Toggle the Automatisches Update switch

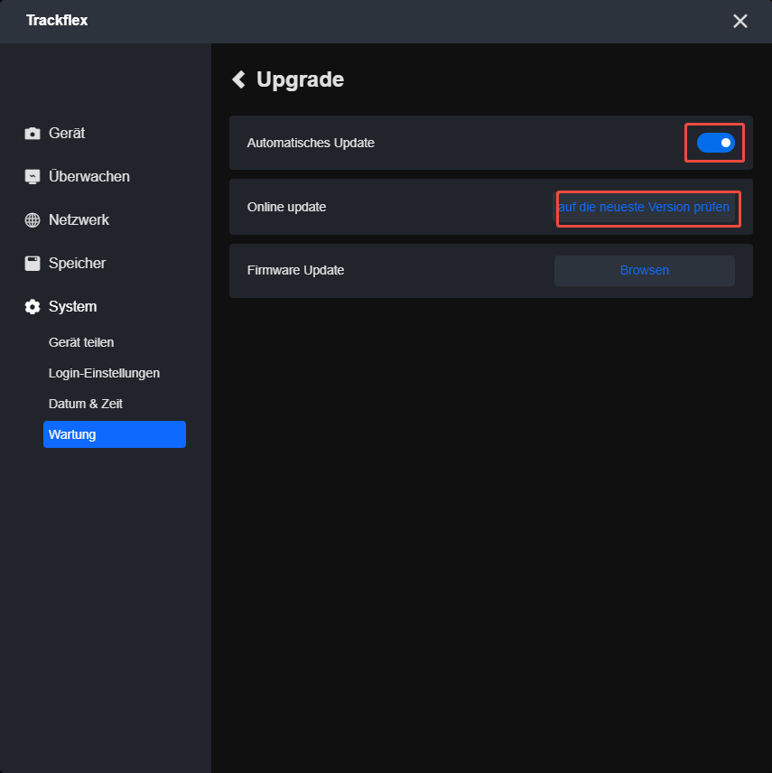click(715, 143)
